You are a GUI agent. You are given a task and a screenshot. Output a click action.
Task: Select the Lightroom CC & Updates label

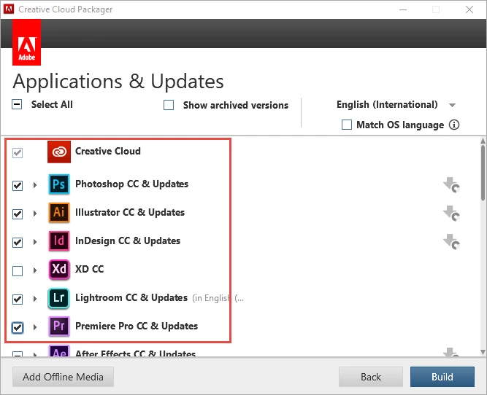tap(131, 297)
